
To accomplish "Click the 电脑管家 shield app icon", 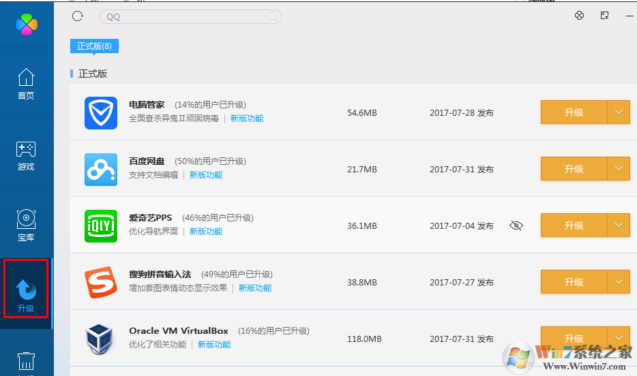I will (101, 112).
